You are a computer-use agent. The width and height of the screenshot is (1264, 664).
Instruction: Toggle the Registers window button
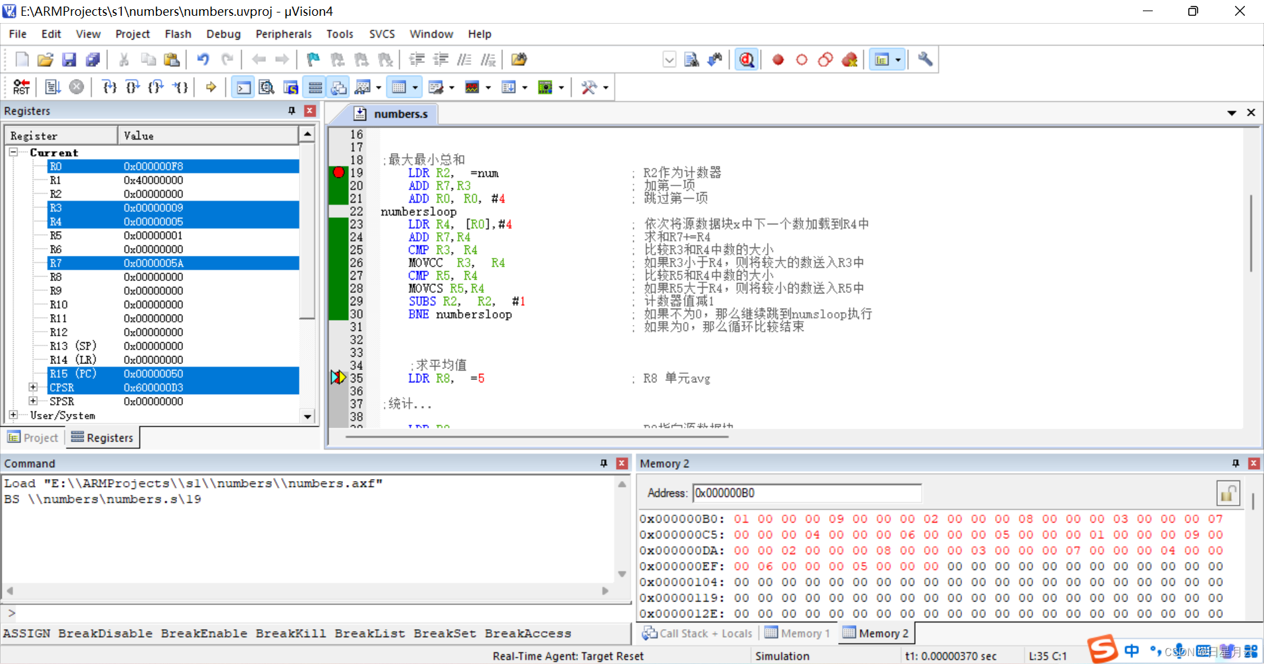(315, 87)
